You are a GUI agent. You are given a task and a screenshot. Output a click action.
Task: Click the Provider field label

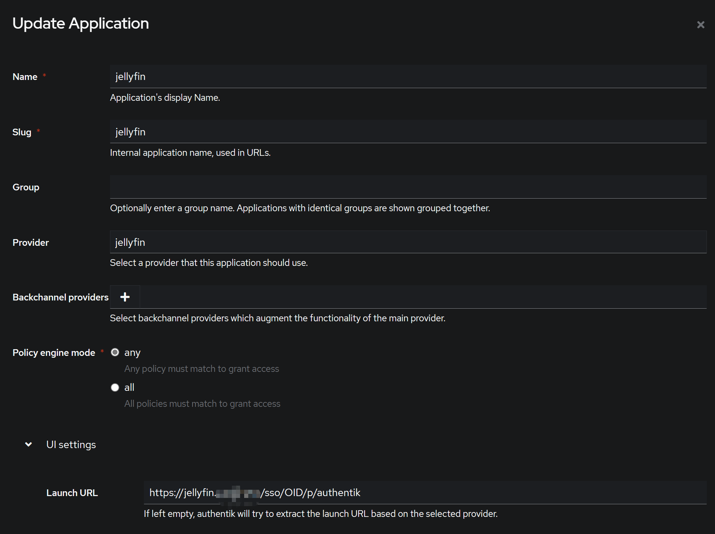[31, 243]
